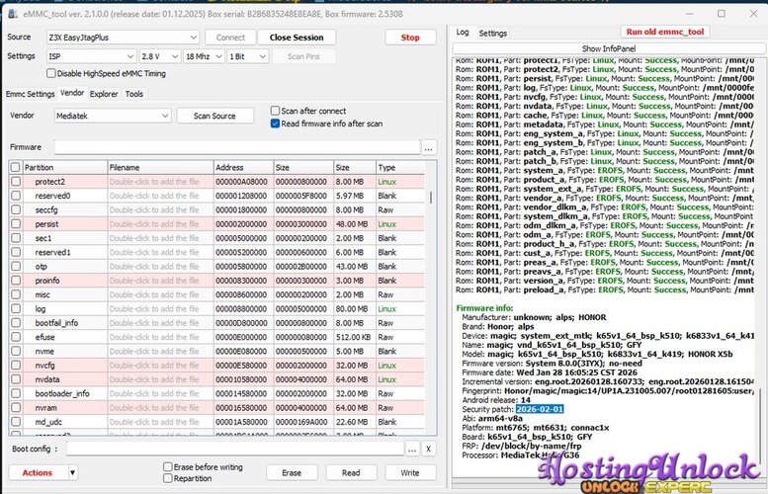Click '80.00 MB' size of log partition
Image resolution: width=768 pixels, height=494 pixels.
pyautogui.click(x=352, y=309)
